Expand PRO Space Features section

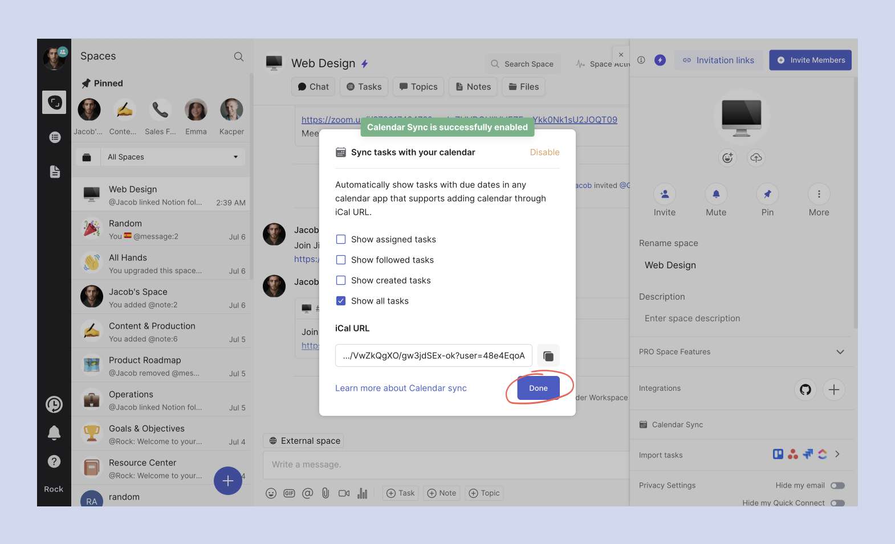click(840, 352)
